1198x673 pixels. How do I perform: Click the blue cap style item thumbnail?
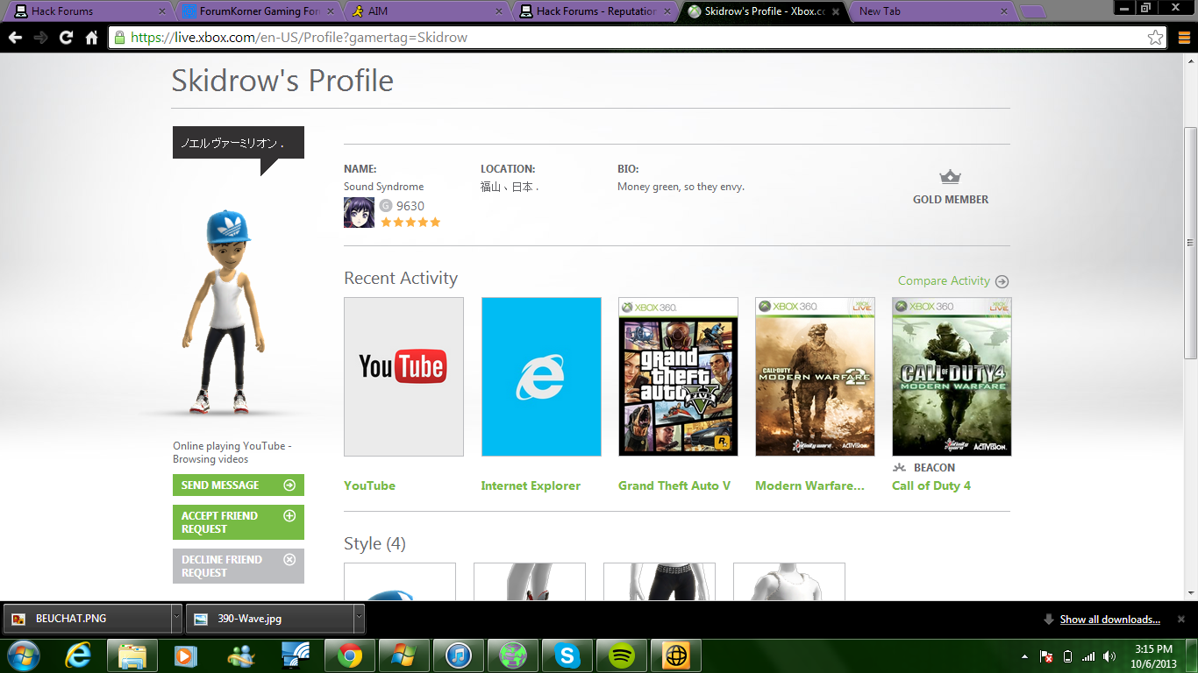tap(400, 582)
